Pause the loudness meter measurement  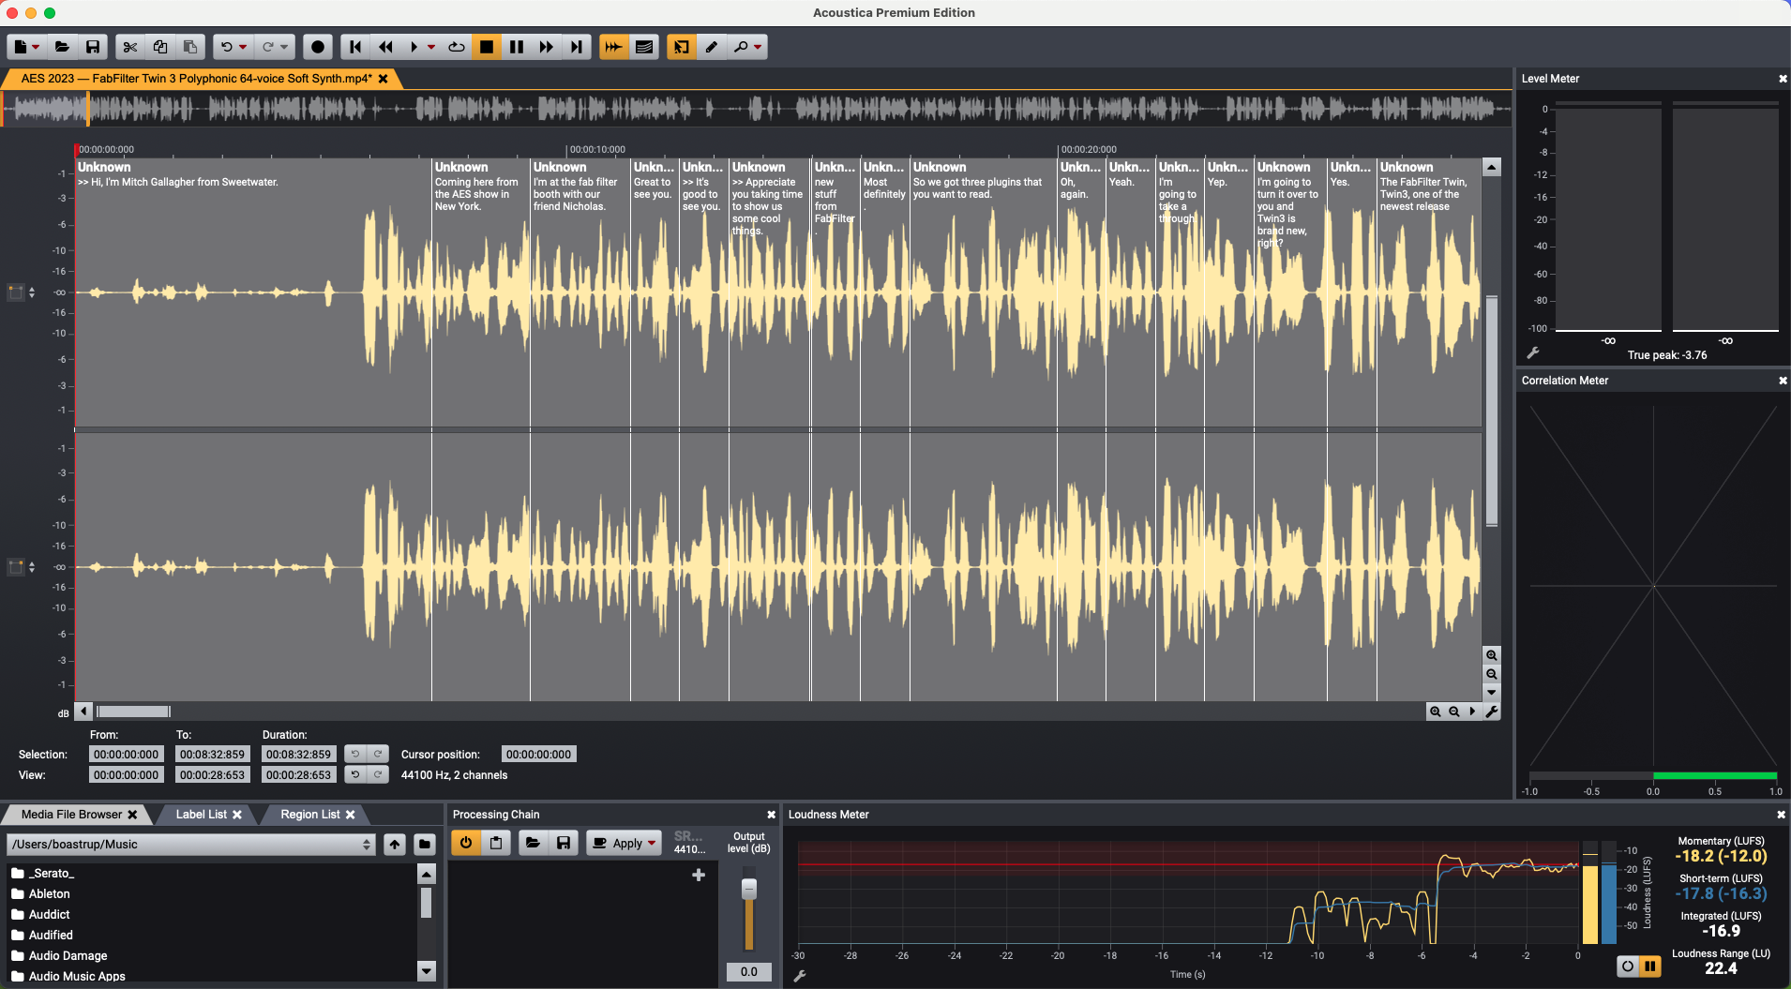pyautogui.click(x=1648, y=967)
